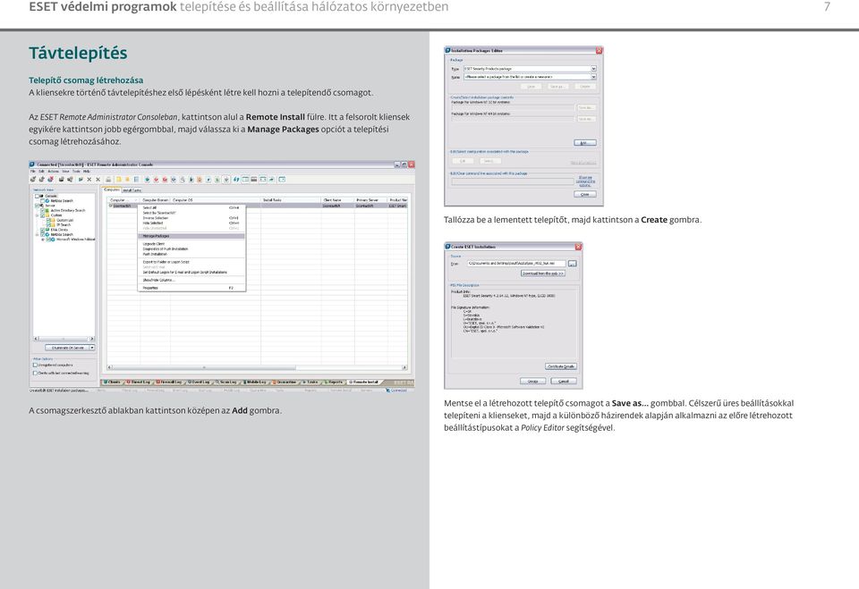The width and height of the screenshot is (859, 589).
Task: Toggle the ERA Clients tree checkbox
Action: [43, 230]
